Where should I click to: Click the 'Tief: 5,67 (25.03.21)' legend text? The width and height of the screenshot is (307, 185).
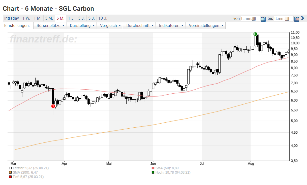[x=28, y=177]
